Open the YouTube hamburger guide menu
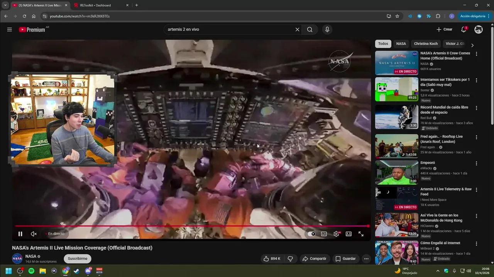 [9, 30]
